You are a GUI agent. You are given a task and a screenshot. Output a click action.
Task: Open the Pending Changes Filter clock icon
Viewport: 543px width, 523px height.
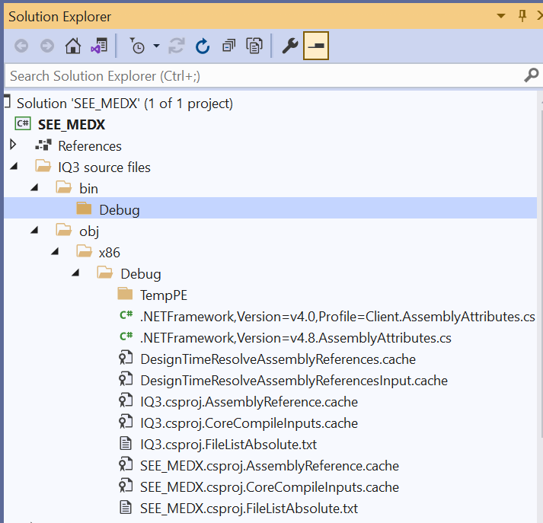(138, 46)
